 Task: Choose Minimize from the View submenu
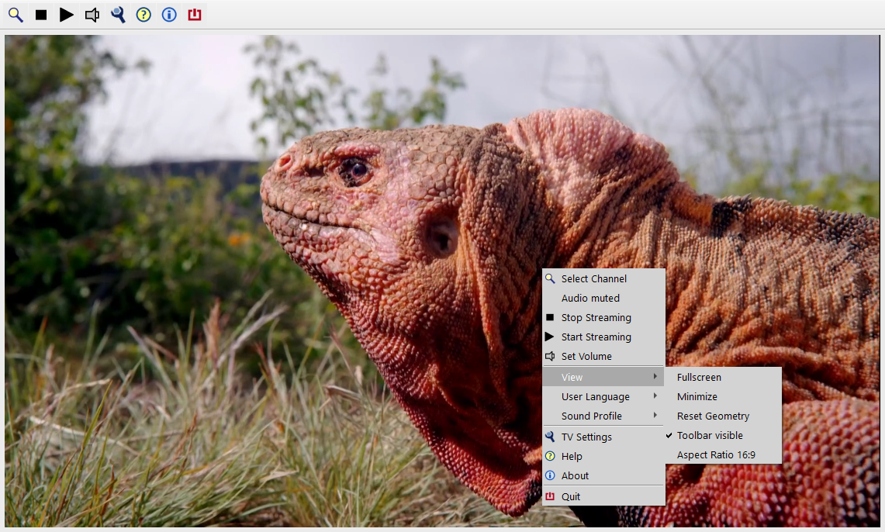[x=697, y=397]
